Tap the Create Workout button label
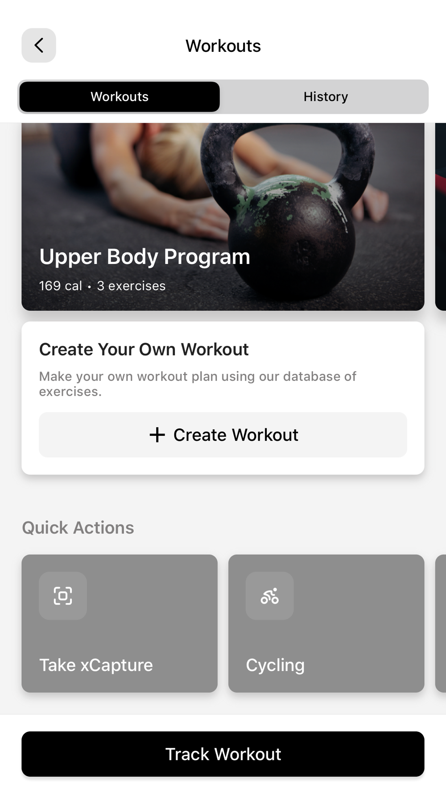Viewport: 446px width, 794px height. point(236,435)
